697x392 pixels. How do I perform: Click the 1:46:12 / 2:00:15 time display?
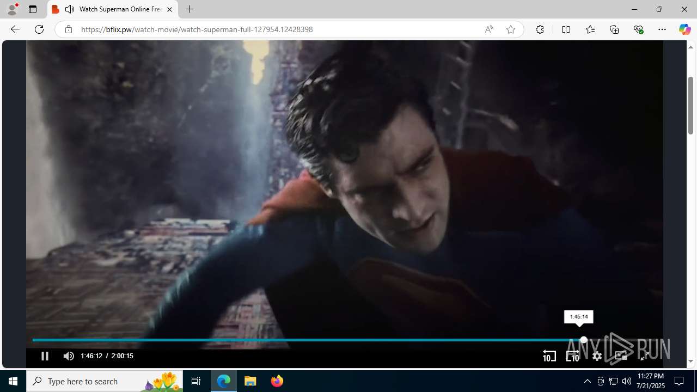coord(107,356)
